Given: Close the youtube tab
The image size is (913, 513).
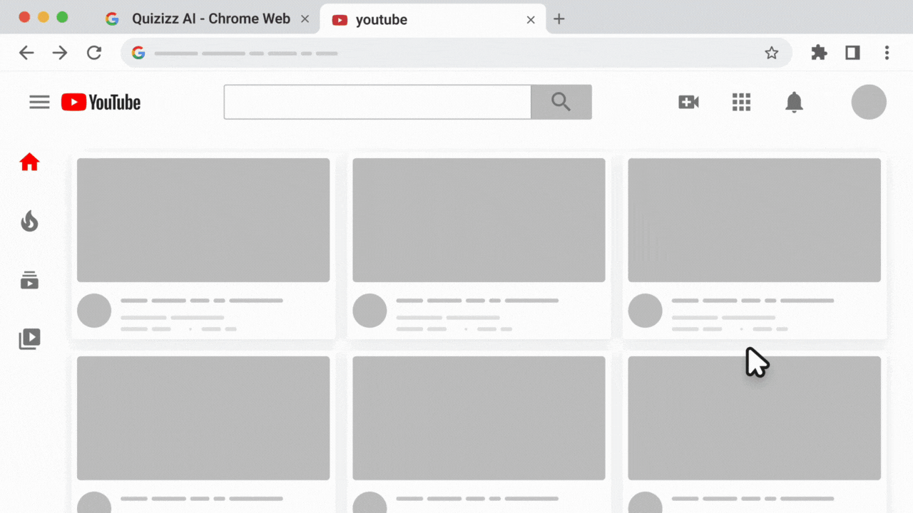Looking at the screenshot, I should pos(531,20).
